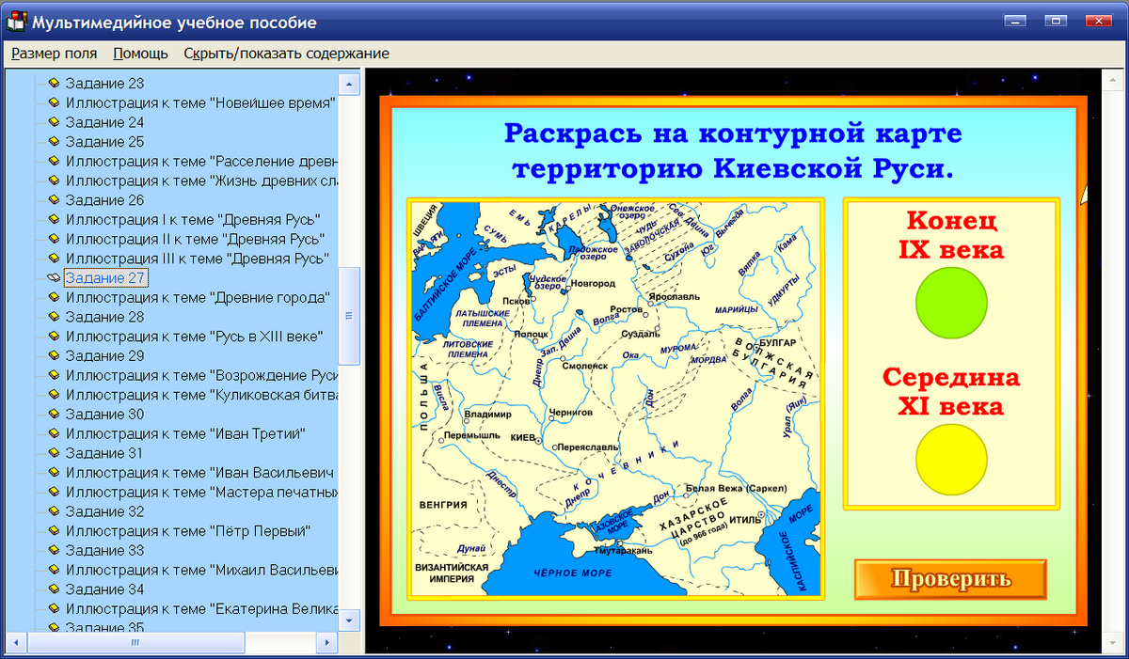The width and height of the screenshot is (1129, 659).
Task: Click the up arrow on the tree scrollbar
Action: [349, 83]
